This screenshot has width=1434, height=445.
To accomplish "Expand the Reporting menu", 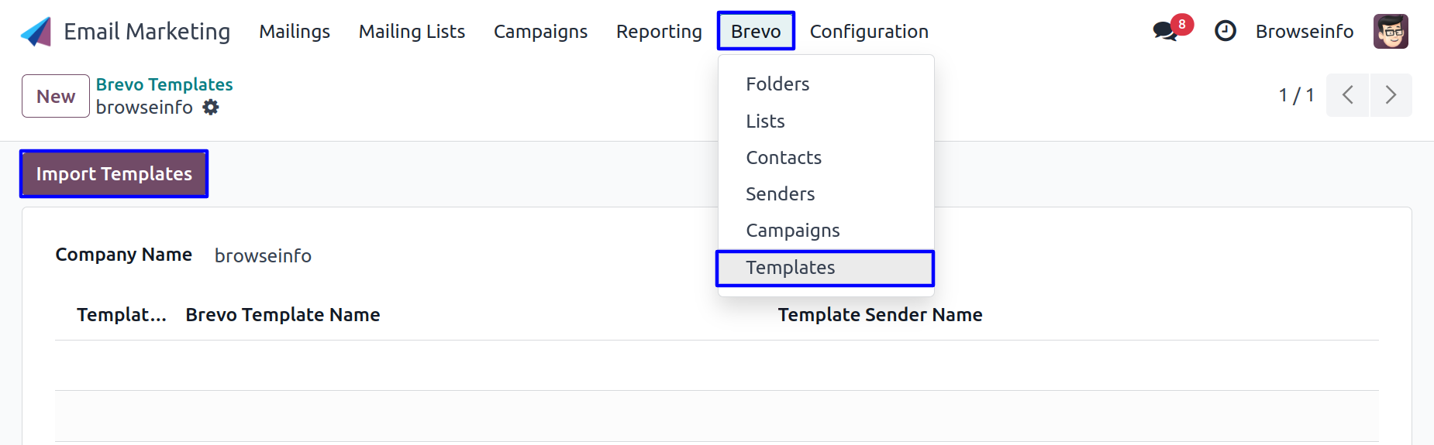I will click(659, 32).
